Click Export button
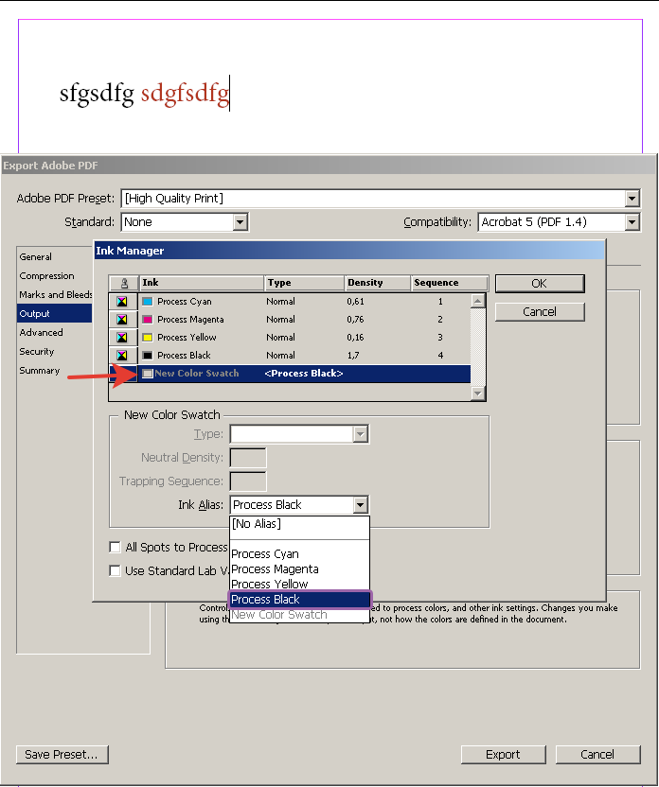659x787 pixels. click(x=504, y=755)
